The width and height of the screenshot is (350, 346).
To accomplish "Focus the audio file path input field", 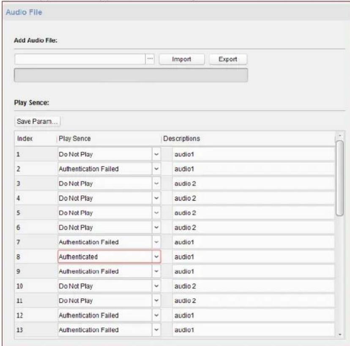I will pyautogui.click(x=80, y=59).
